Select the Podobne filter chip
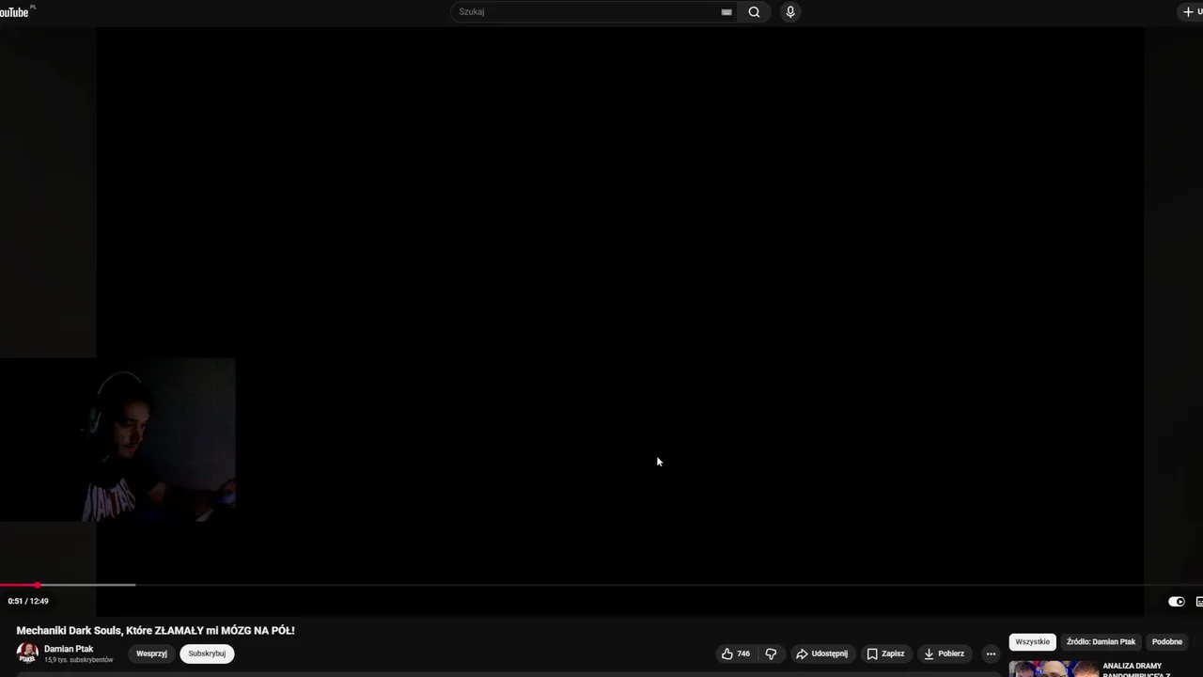 coord(1166,642)
